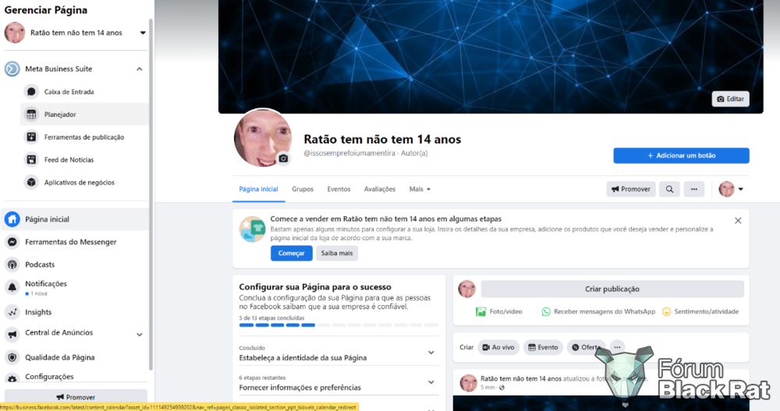
Task: Expand Fornecer informações e preferências
Action: (x=339, y=383)
